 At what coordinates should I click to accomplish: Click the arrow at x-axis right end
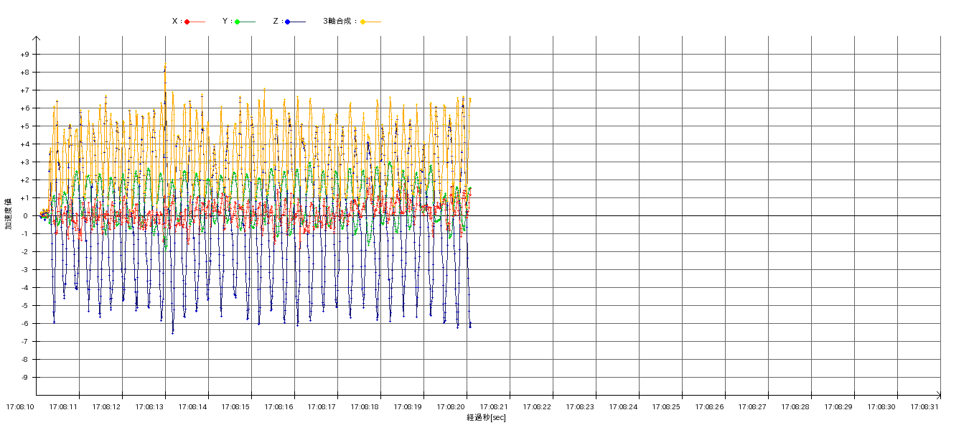pyautogui.click(x=937, y=395)
